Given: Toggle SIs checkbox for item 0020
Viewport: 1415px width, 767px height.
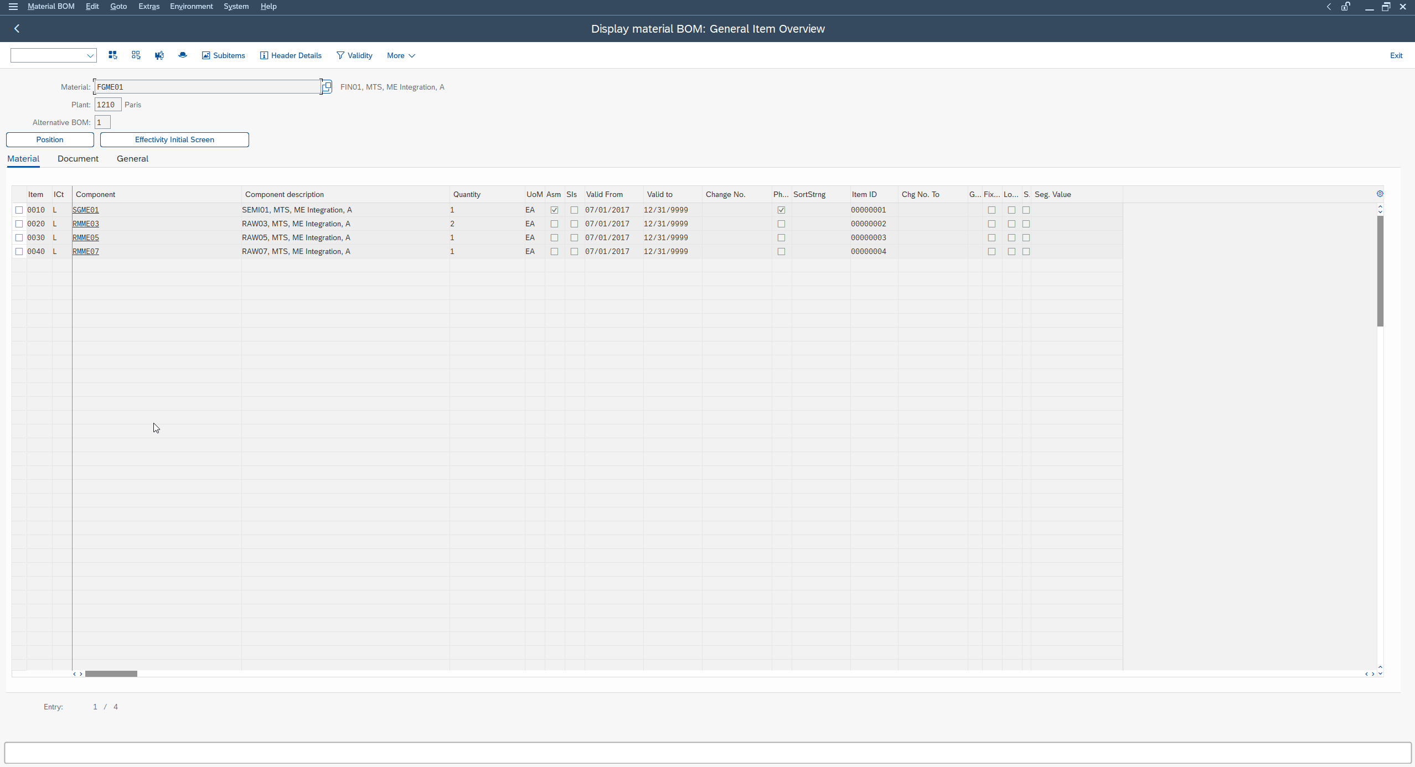Looking at the screenshot, I should click(x=574, y=224).
